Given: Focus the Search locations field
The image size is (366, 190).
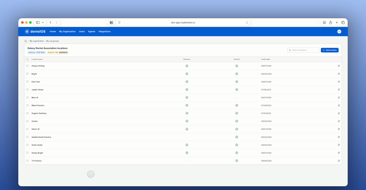Looking at the screenshot, I should pos(303,50).
